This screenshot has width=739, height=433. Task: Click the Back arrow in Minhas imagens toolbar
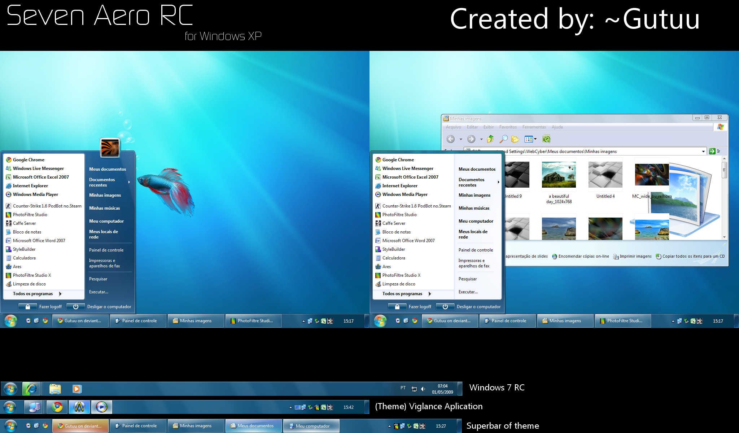(451, 139)
